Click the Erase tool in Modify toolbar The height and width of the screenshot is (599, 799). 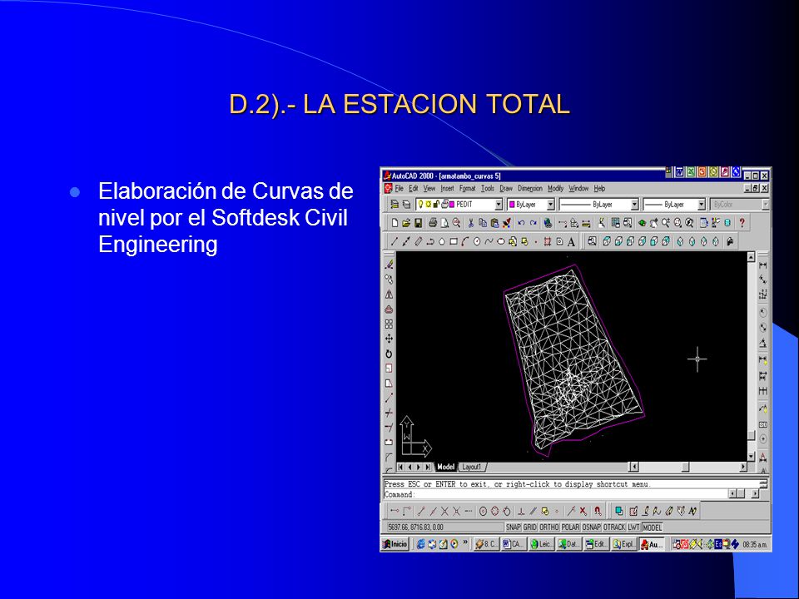[389, 265]
